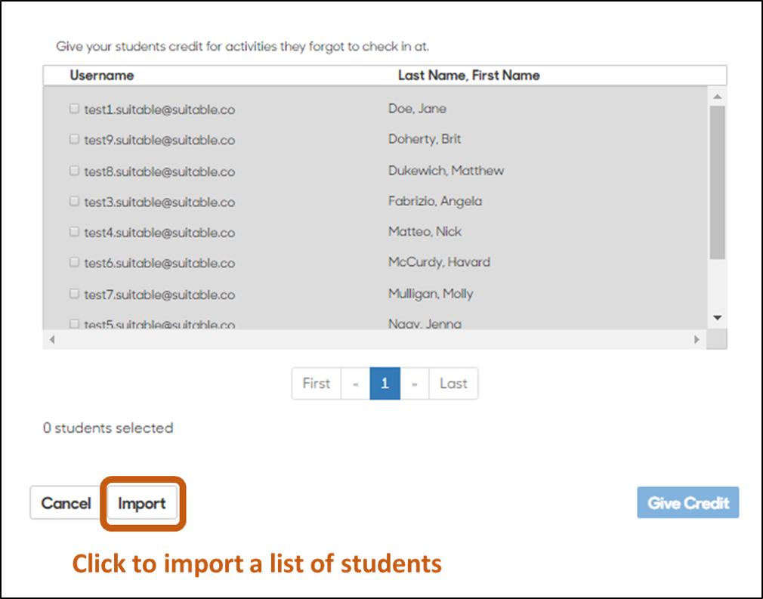This screenshot has height=599, width=763.
Task: Go to next page with » arrow
Action: point(415,384)
